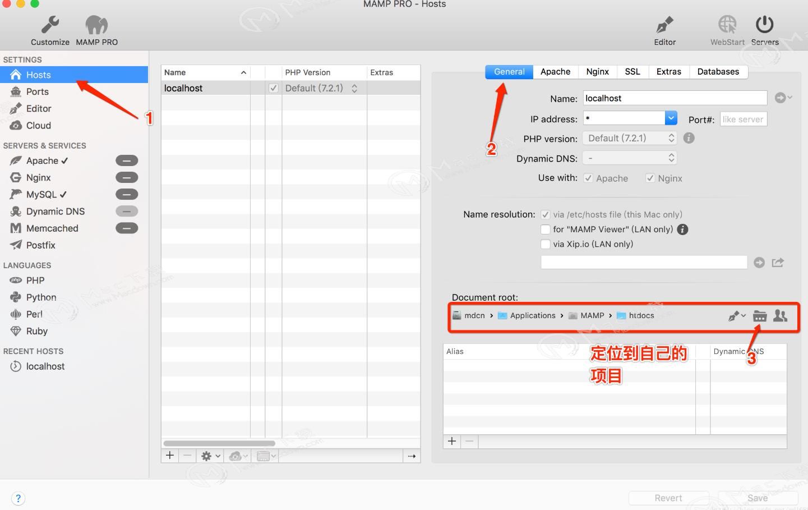
Task: Toggle the Apache service pill switch
Action: point(127,160)
